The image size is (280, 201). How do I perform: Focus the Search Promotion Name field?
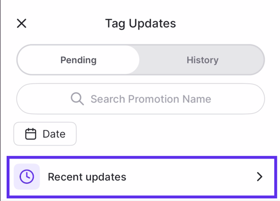(x=141, y=99)
